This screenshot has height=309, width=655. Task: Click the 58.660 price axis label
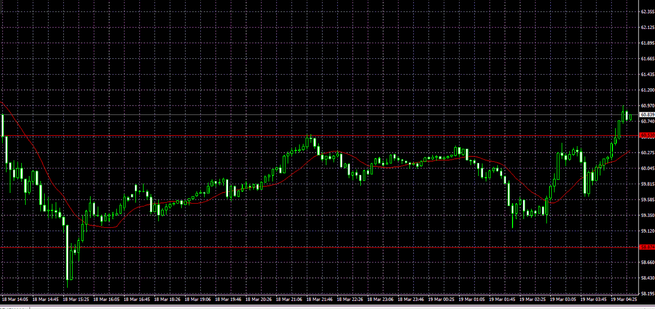click(647, 263)
